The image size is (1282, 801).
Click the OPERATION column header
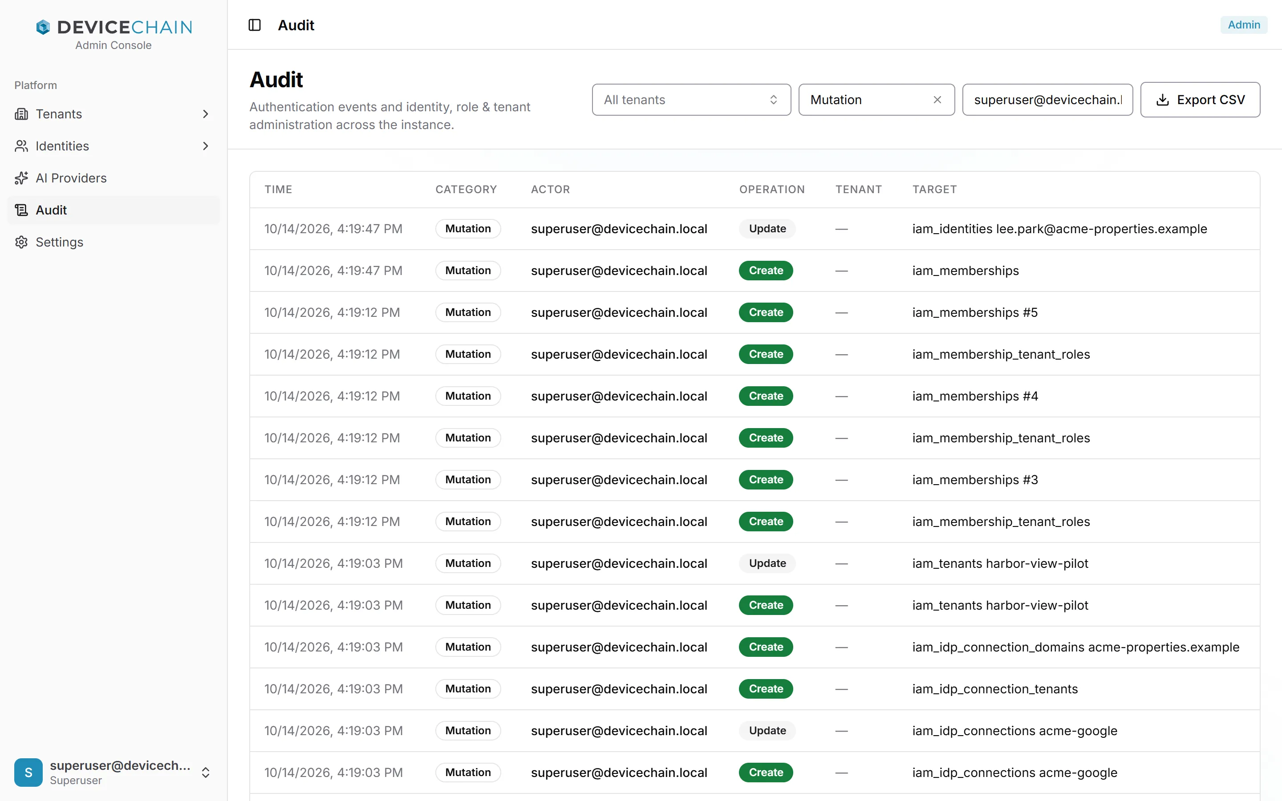point(772,190)
